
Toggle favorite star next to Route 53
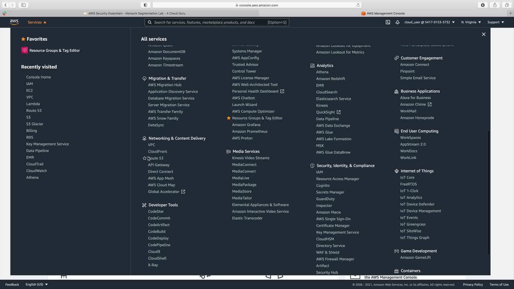pos(144,158)
